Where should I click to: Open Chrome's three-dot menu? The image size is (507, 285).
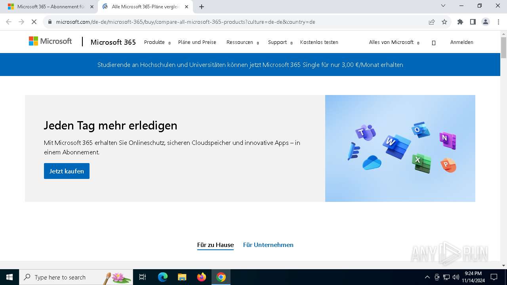(x=498, y=22)
